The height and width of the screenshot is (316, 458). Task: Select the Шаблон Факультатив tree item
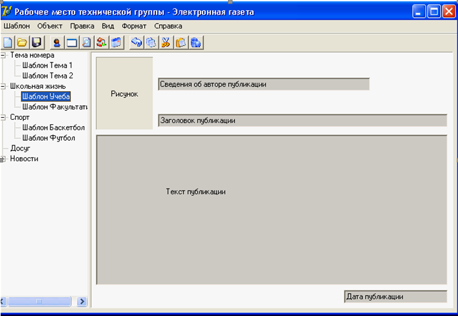(55, 107)
